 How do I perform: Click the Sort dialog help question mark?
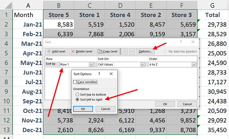click(181, 42)
